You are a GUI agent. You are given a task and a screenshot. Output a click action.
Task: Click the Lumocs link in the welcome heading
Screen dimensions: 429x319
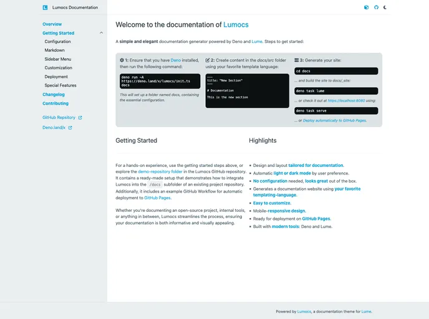click(236, 24)
